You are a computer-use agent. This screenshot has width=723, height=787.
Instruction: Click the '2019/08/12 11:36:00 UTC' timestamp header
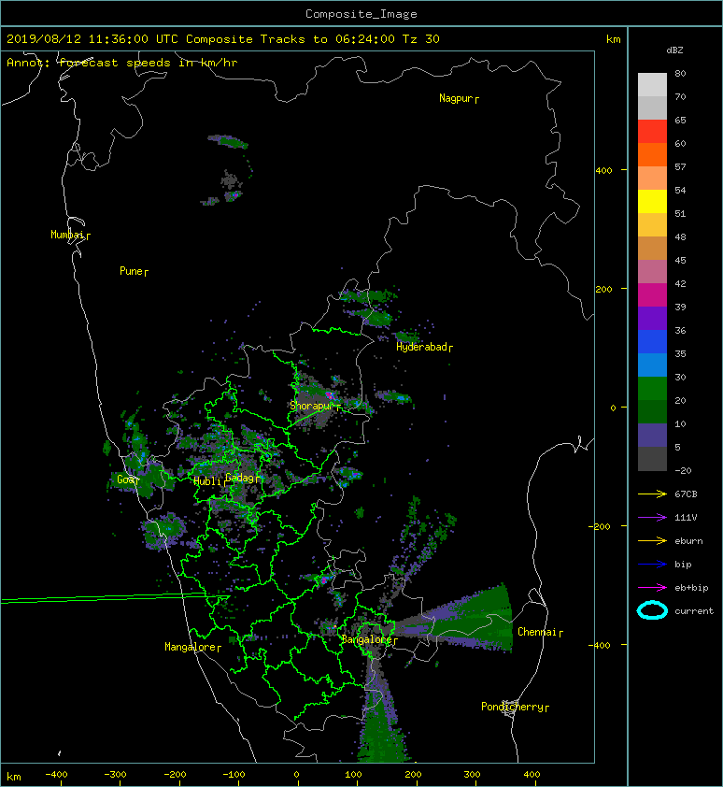point(92,39)
